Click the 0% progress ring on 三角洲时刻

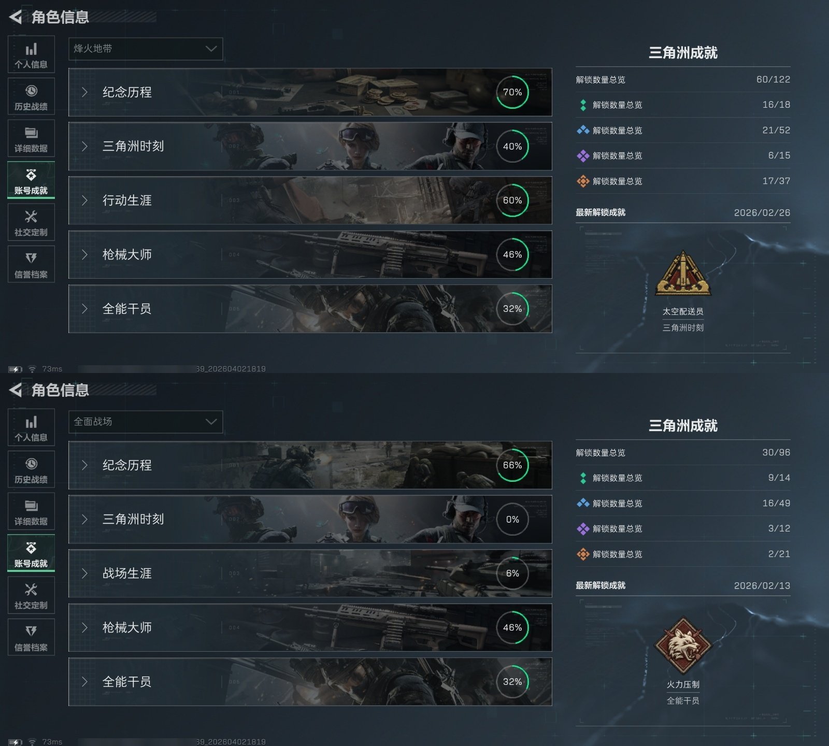pyautogui.click(x=512, y=519)
